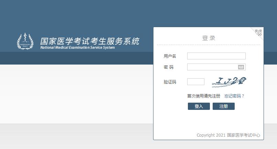Viewport: 277px width, 149px height.
Task: Focus the 用户名 input field
Action: (216, 56)
